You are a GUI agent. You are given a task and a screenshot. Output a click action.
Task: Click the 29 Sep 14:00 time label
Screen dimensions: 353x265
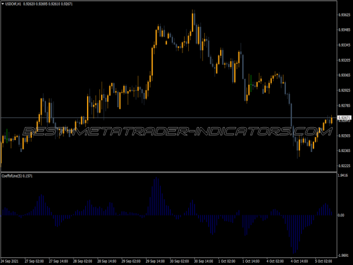[155, 261]
